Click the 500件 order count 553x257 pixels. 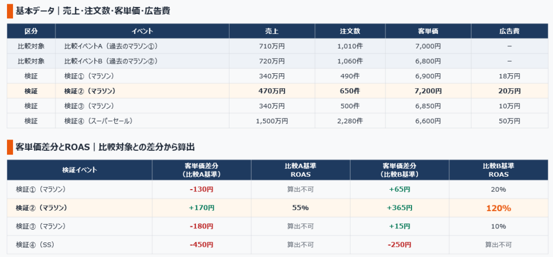click(x=350, y=106)
